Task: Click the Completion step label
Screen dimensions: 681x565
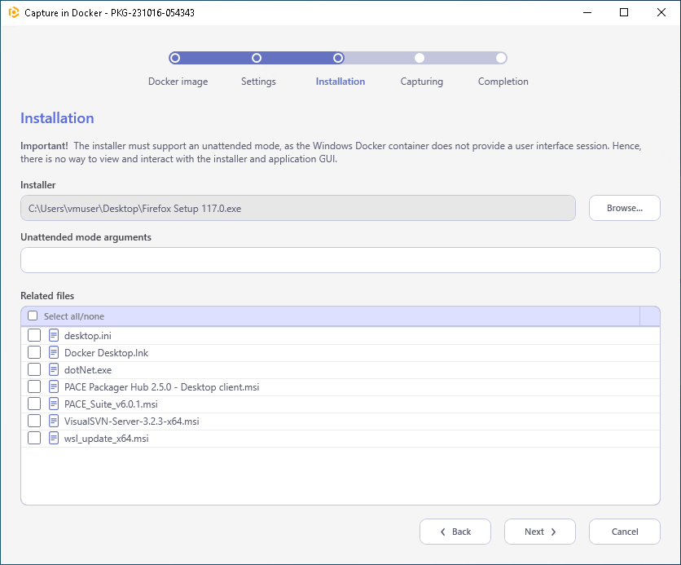Action: click(503, 82)
